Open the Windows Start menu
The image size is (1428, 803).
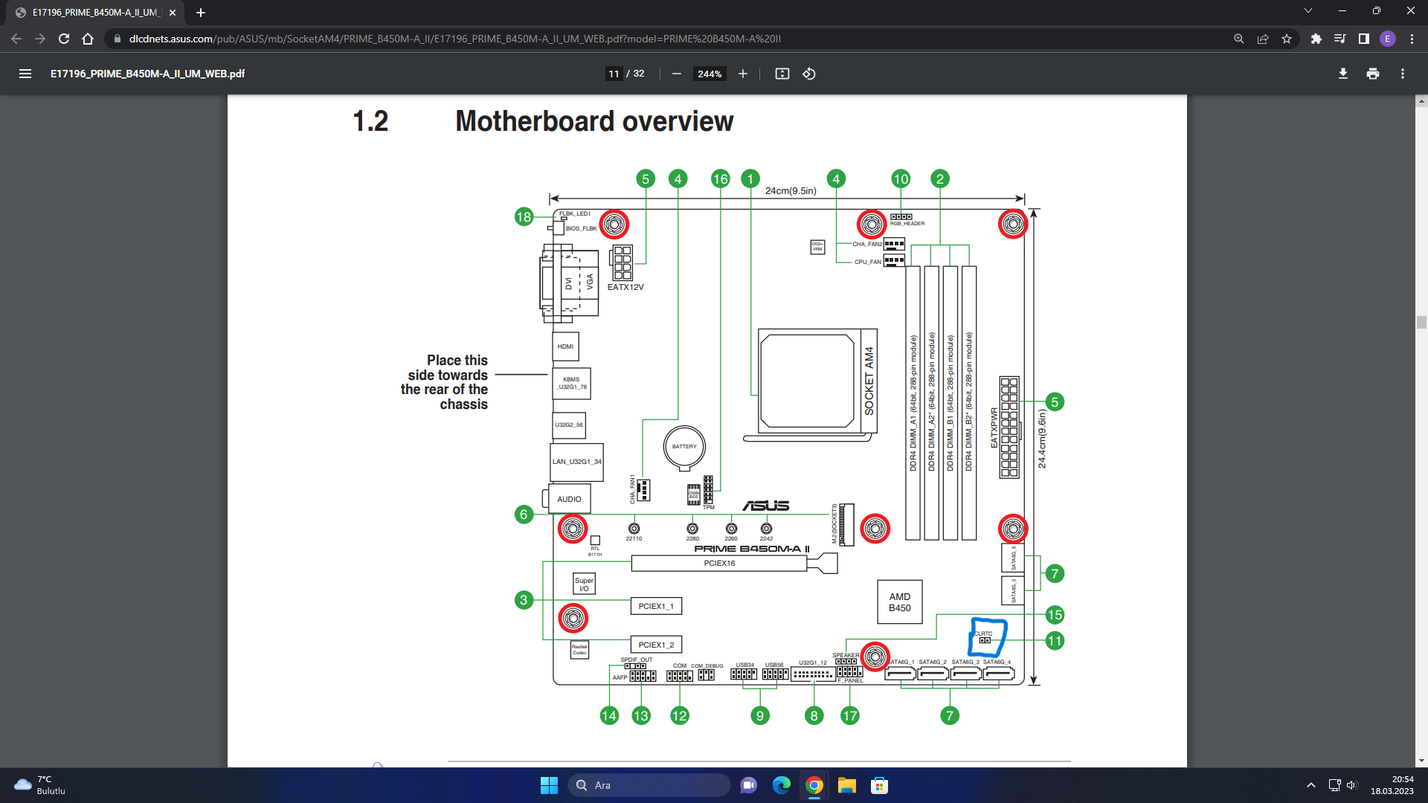pos(549,785)
